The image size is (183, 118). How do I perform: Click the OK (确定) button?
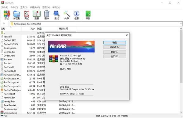[115, 43]
